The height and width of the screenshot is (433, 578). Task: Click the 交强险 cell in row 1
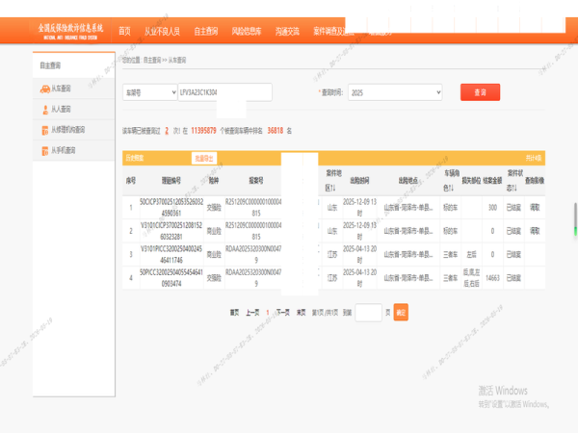coord(214,208)
